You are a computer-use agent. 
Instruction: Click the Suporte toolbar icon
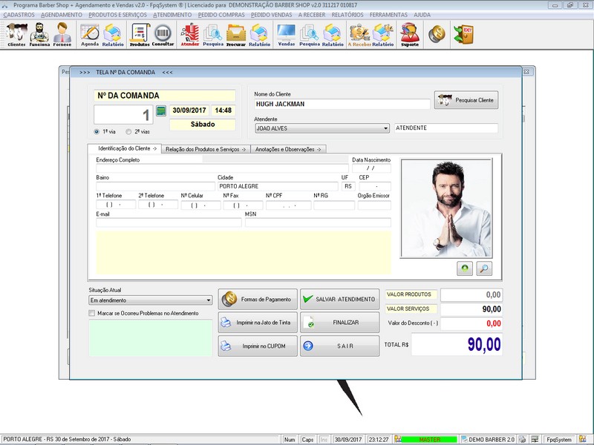tap(409, 34)
